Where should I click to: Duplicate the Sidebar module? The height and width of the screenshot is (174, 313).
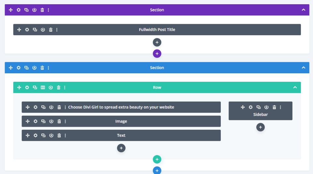(258, 107)
